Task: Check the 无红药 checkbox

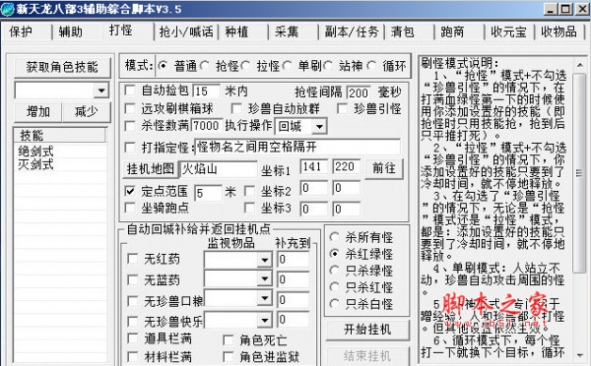Action: pyautogui.click(x=133, y=259)
